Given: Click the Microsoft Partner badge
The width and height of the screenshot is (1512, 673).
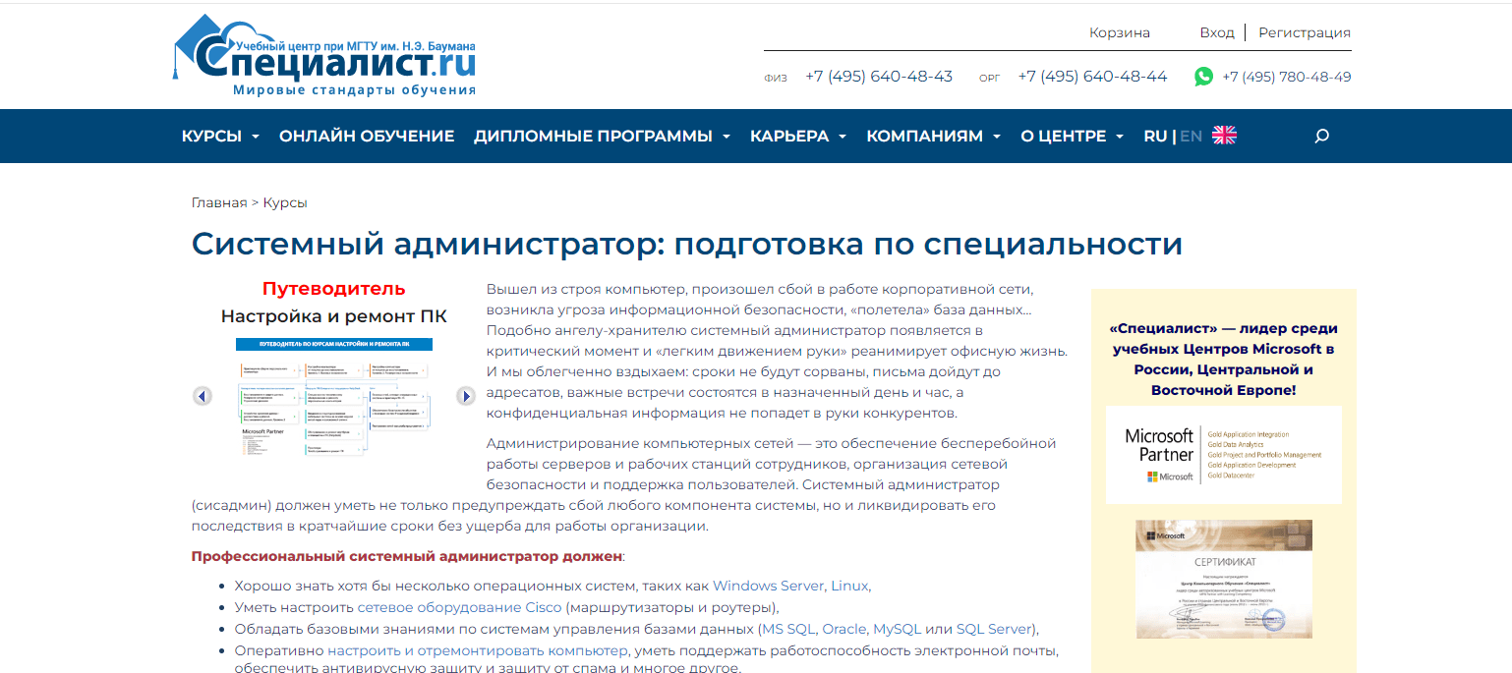Looking at the screenshot, I should click(x=1223, y=455).
